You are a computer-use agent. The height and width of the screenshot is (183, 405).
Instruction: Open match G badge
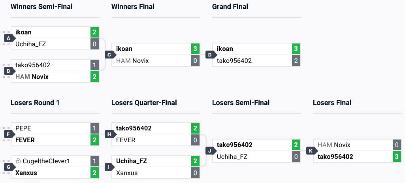pyautogui.click(x=8, y=167)
